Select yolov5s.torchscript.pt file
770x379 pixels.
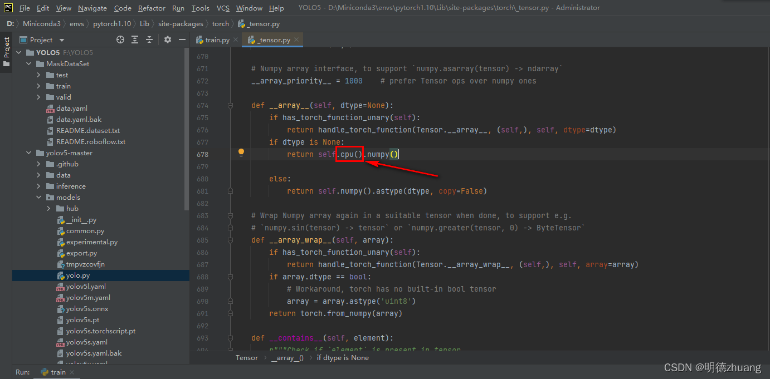pos(101,331)
